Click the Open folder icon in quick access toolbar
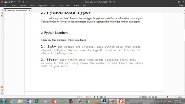 coord(5,2)
